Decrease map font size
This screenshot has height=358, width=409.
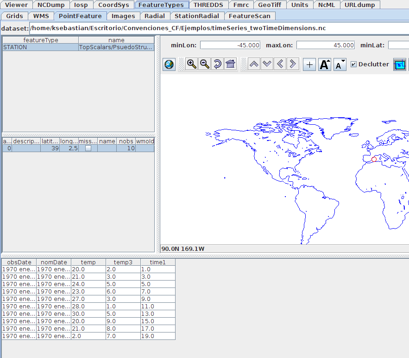(340, 64)
